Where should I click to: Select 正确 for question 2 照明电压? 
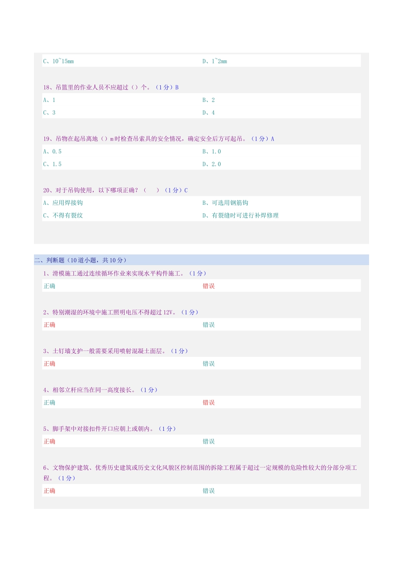click(50, 325)
